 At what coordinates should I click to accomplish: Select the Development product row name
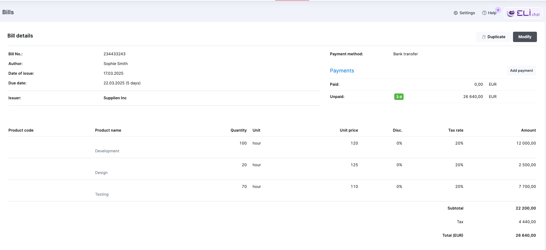tap(107, 151)
